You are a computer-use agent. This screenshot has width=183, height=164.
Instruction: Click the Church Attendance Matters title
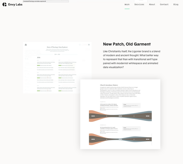pyautogui.click(x=109, y=85)
